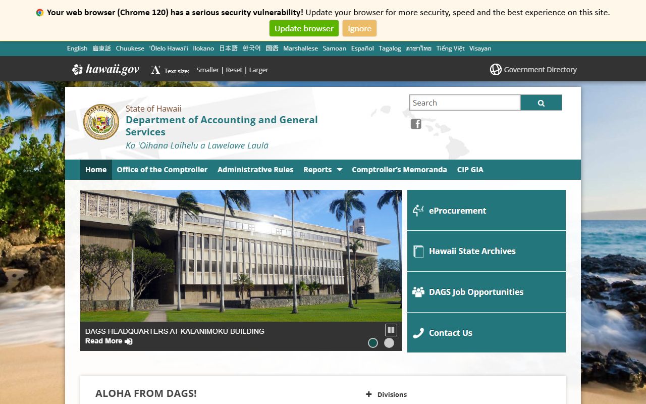Click the DAGS Job Opportunities people icon
This screenshot has height=404, width=646.
(418, 292)
